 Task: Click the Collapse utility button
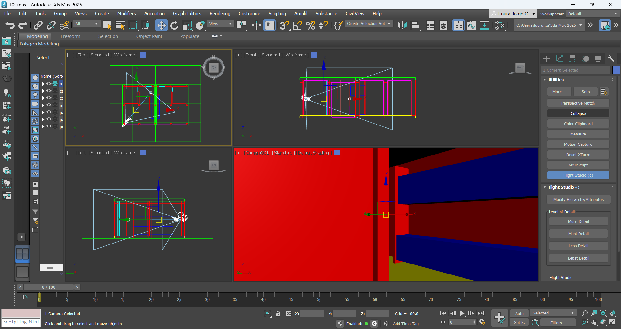coord(578,114)
